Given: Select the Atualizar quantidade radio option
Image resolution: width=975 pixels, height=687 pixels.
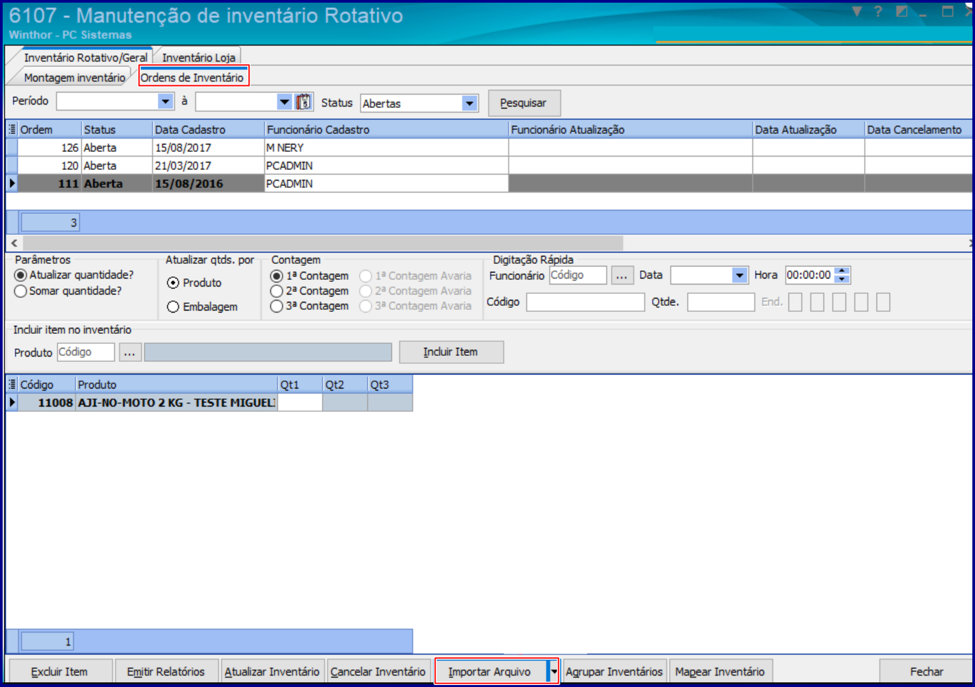Looking at the screenshot, I should click(21, 275).
